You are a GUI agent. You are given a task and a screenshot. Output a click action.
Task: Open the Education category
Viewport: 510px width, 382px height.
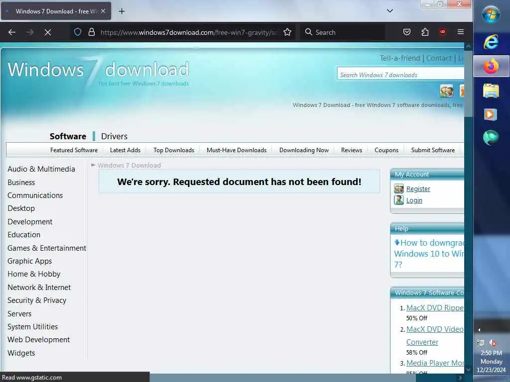tap(24, 235)
